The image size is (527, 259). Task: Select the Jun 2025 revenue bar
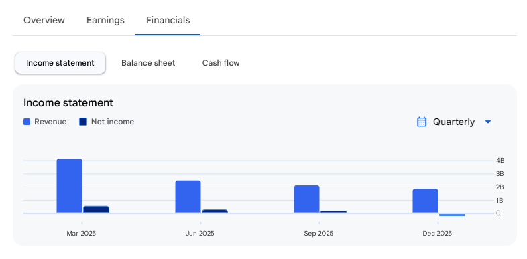coord(188,197)
